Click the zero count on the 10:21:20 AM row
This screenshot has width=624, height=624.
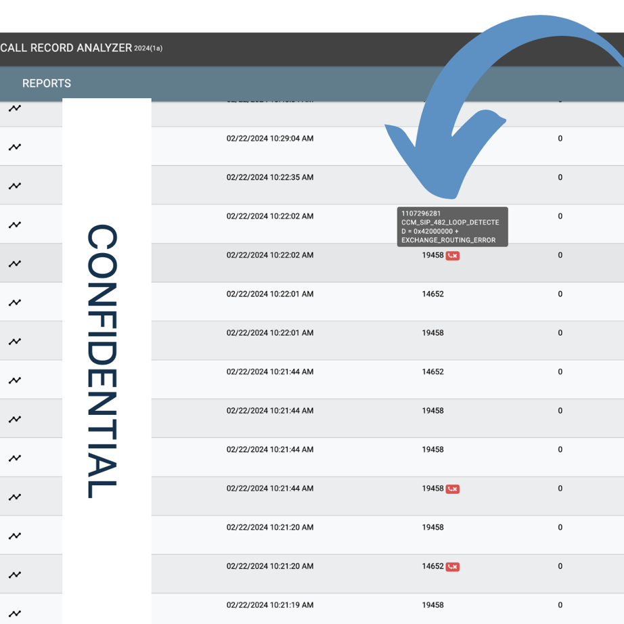[x=560, y=527]
